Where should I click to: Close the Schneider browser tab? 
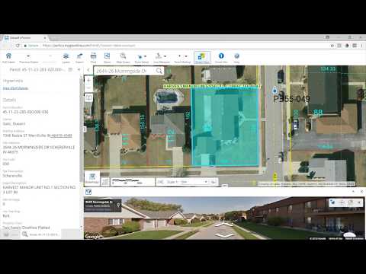[45, 38]
